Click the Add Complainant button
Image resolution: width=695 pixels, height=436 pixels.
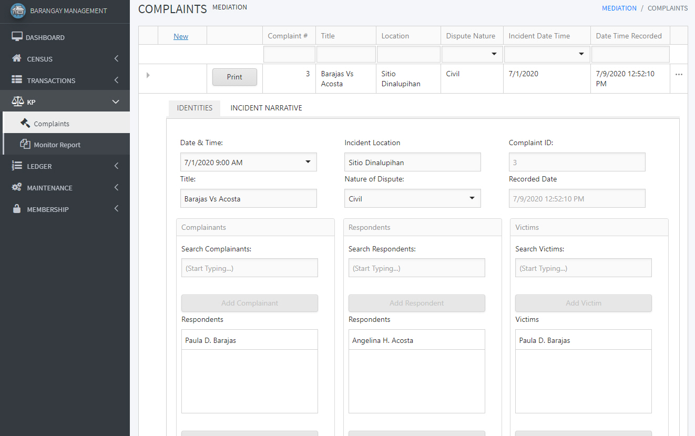tap(250, 303)
